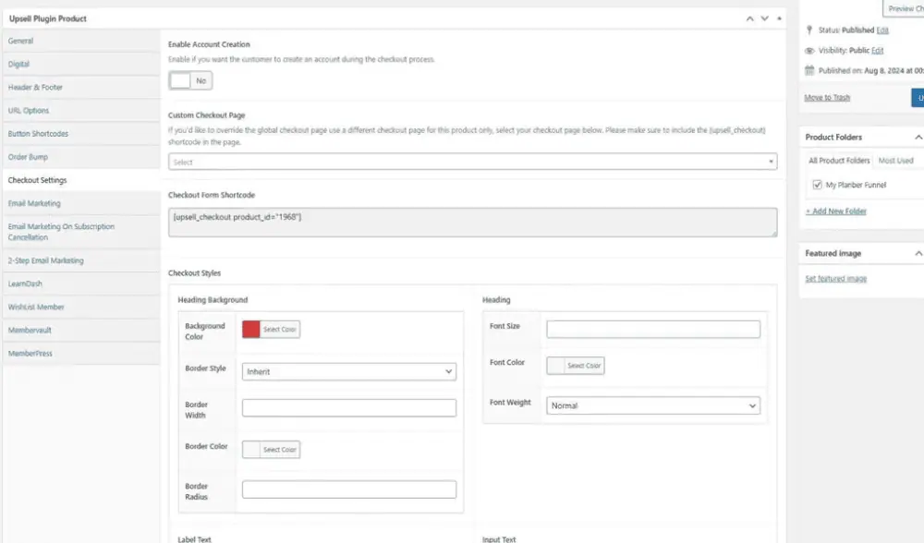Open the Font Weight dropdown

click(652, 405)
